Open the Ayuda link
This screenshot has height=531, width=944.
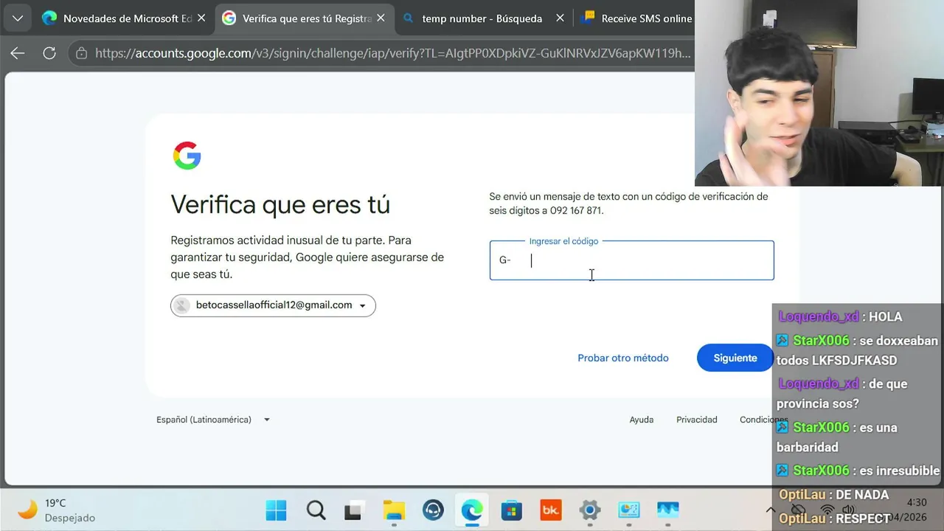pos(642,420)
